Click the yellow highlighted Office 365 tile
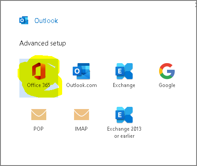The width and height of the screenshot is (197, 166). point(39,78)
